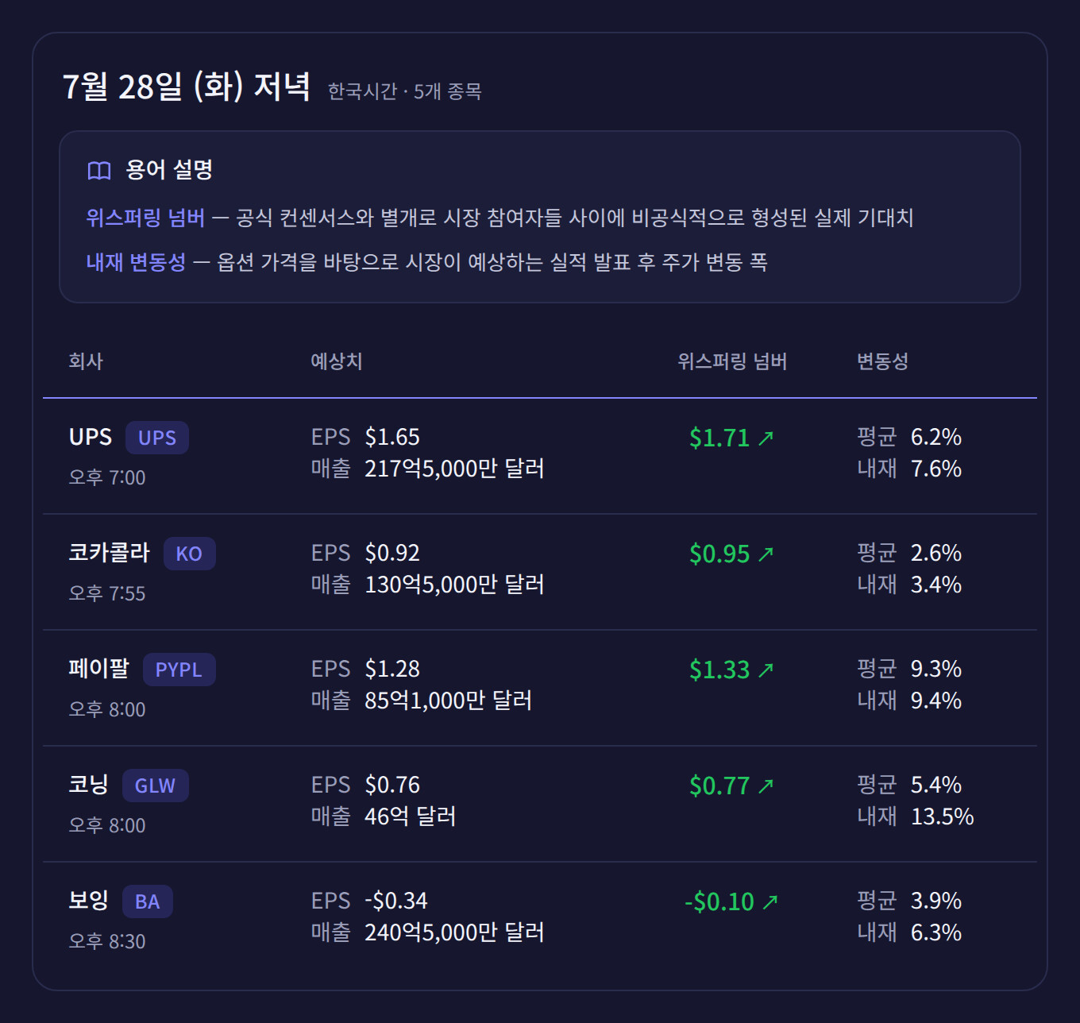Open the GLW ticker badge
1080x1023 pixels.
[x=155, y=786]
